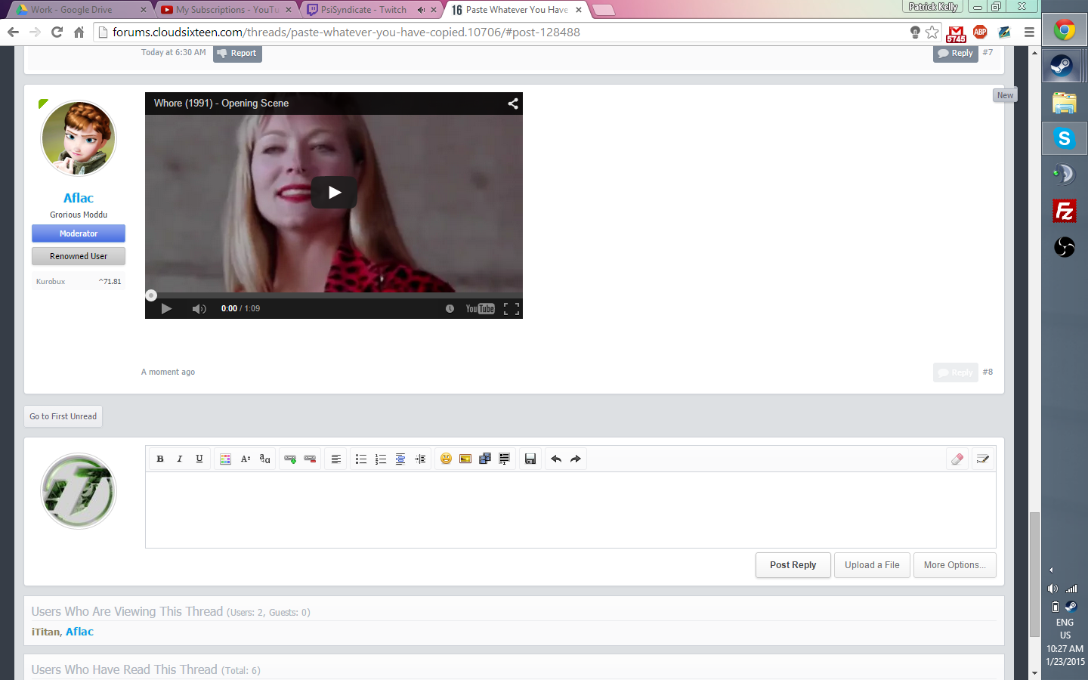
Task: Go to First Unread post
Action: [63, 416]
